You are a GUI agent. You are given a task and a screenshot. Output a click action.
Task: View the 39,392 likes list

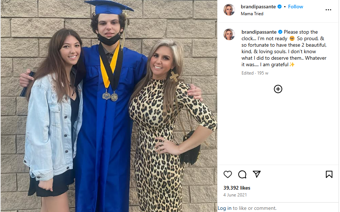(x=237, y=188)
